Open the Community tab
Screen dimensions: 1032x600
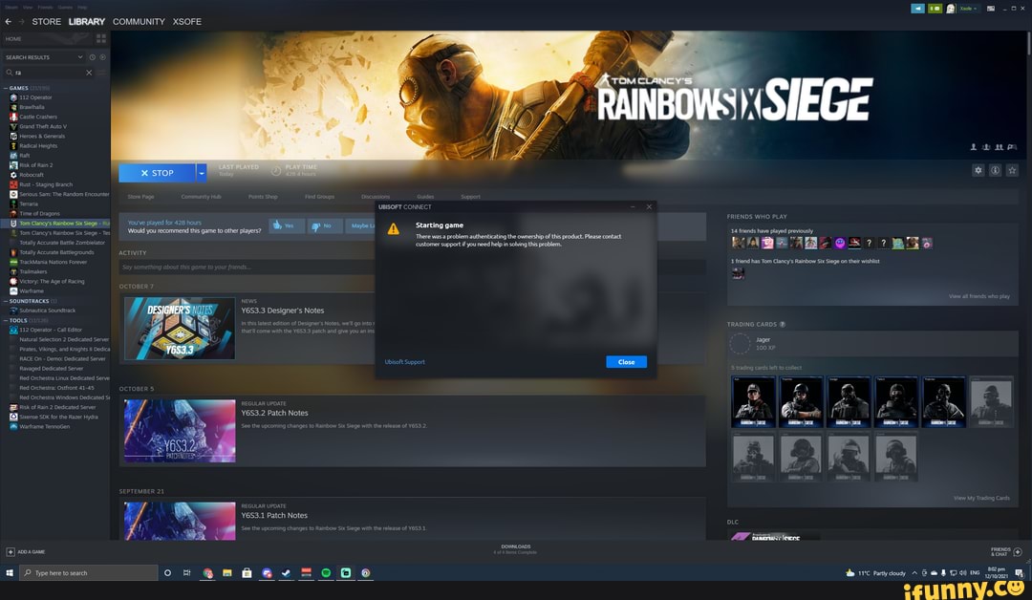click(x=139, y=22)
